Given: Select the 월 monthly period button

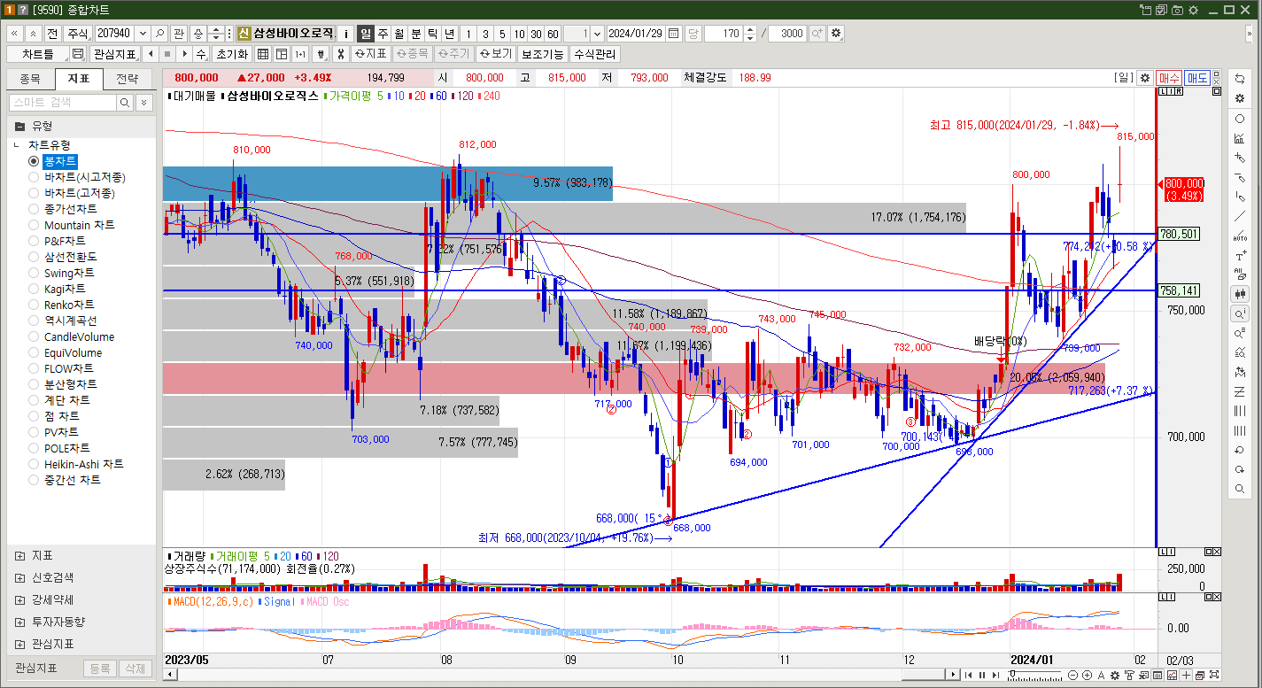Looking at the screenshot, I should (x=399, y=34).
